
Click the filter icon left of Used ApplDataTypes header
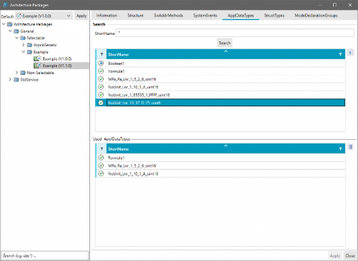point(101,149)
